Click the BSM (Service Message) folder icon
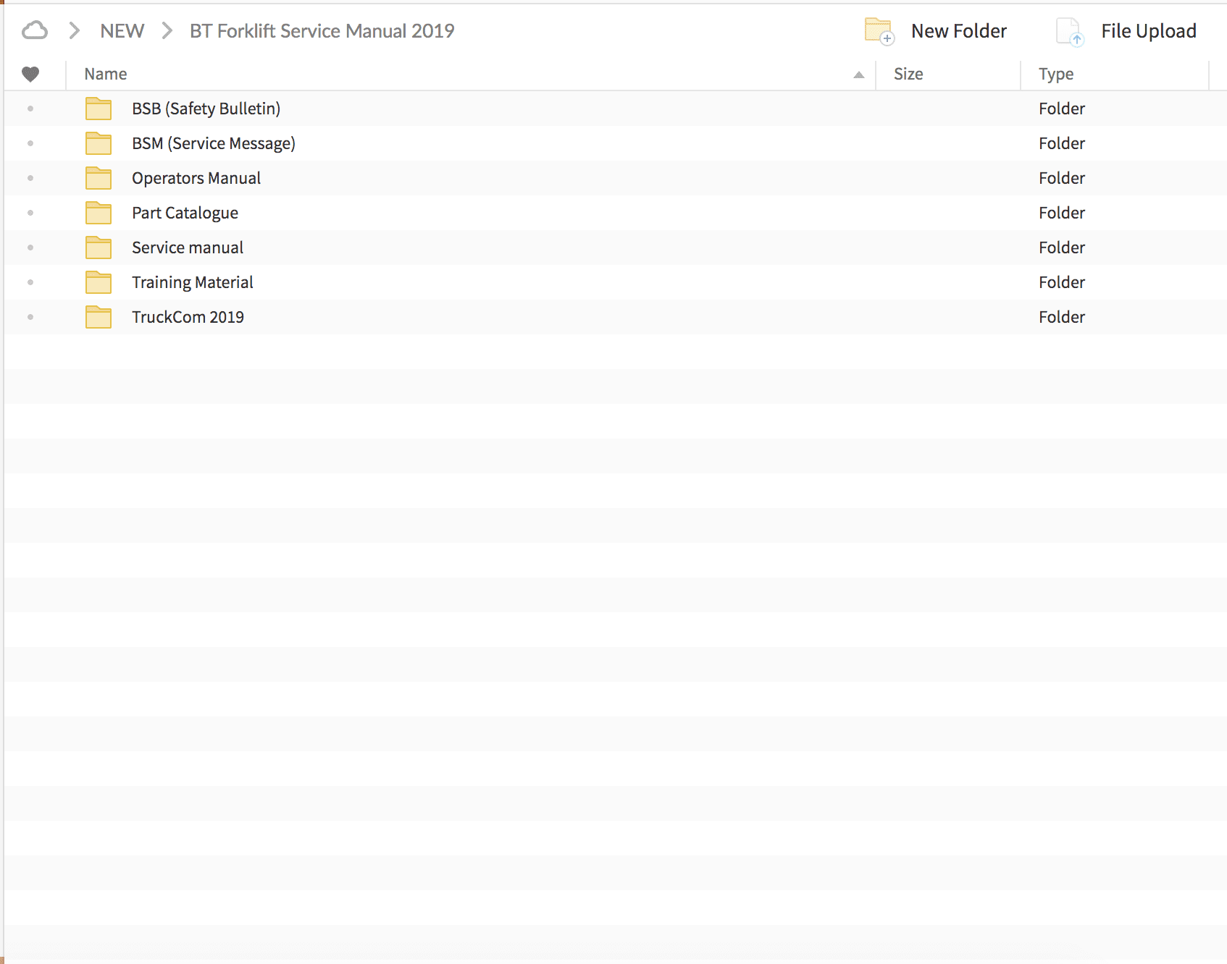This screenshot has height=964, width=1227. (99, 143)
